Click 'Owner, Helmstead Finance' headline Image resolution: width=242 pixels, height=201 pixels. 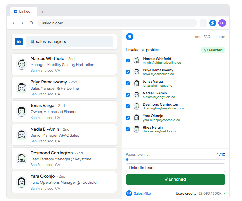click(x=54, y=112)
